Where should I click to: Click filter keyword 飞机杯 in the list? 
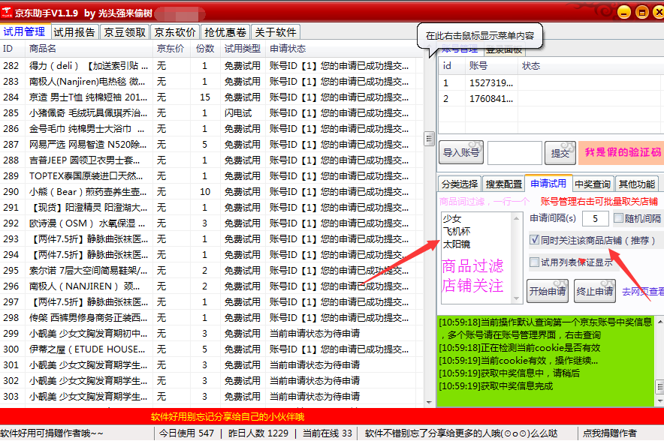click(x=457, y=232)
